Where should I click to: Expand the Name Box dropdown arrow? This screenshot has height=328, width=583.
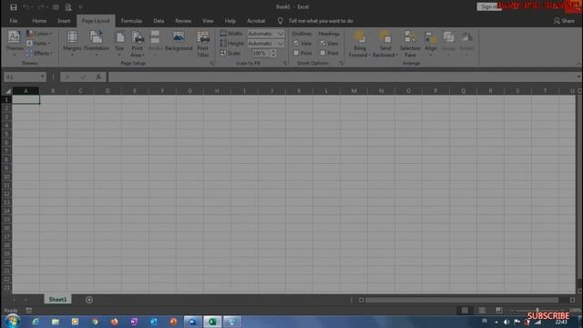[x=43, y=77]
